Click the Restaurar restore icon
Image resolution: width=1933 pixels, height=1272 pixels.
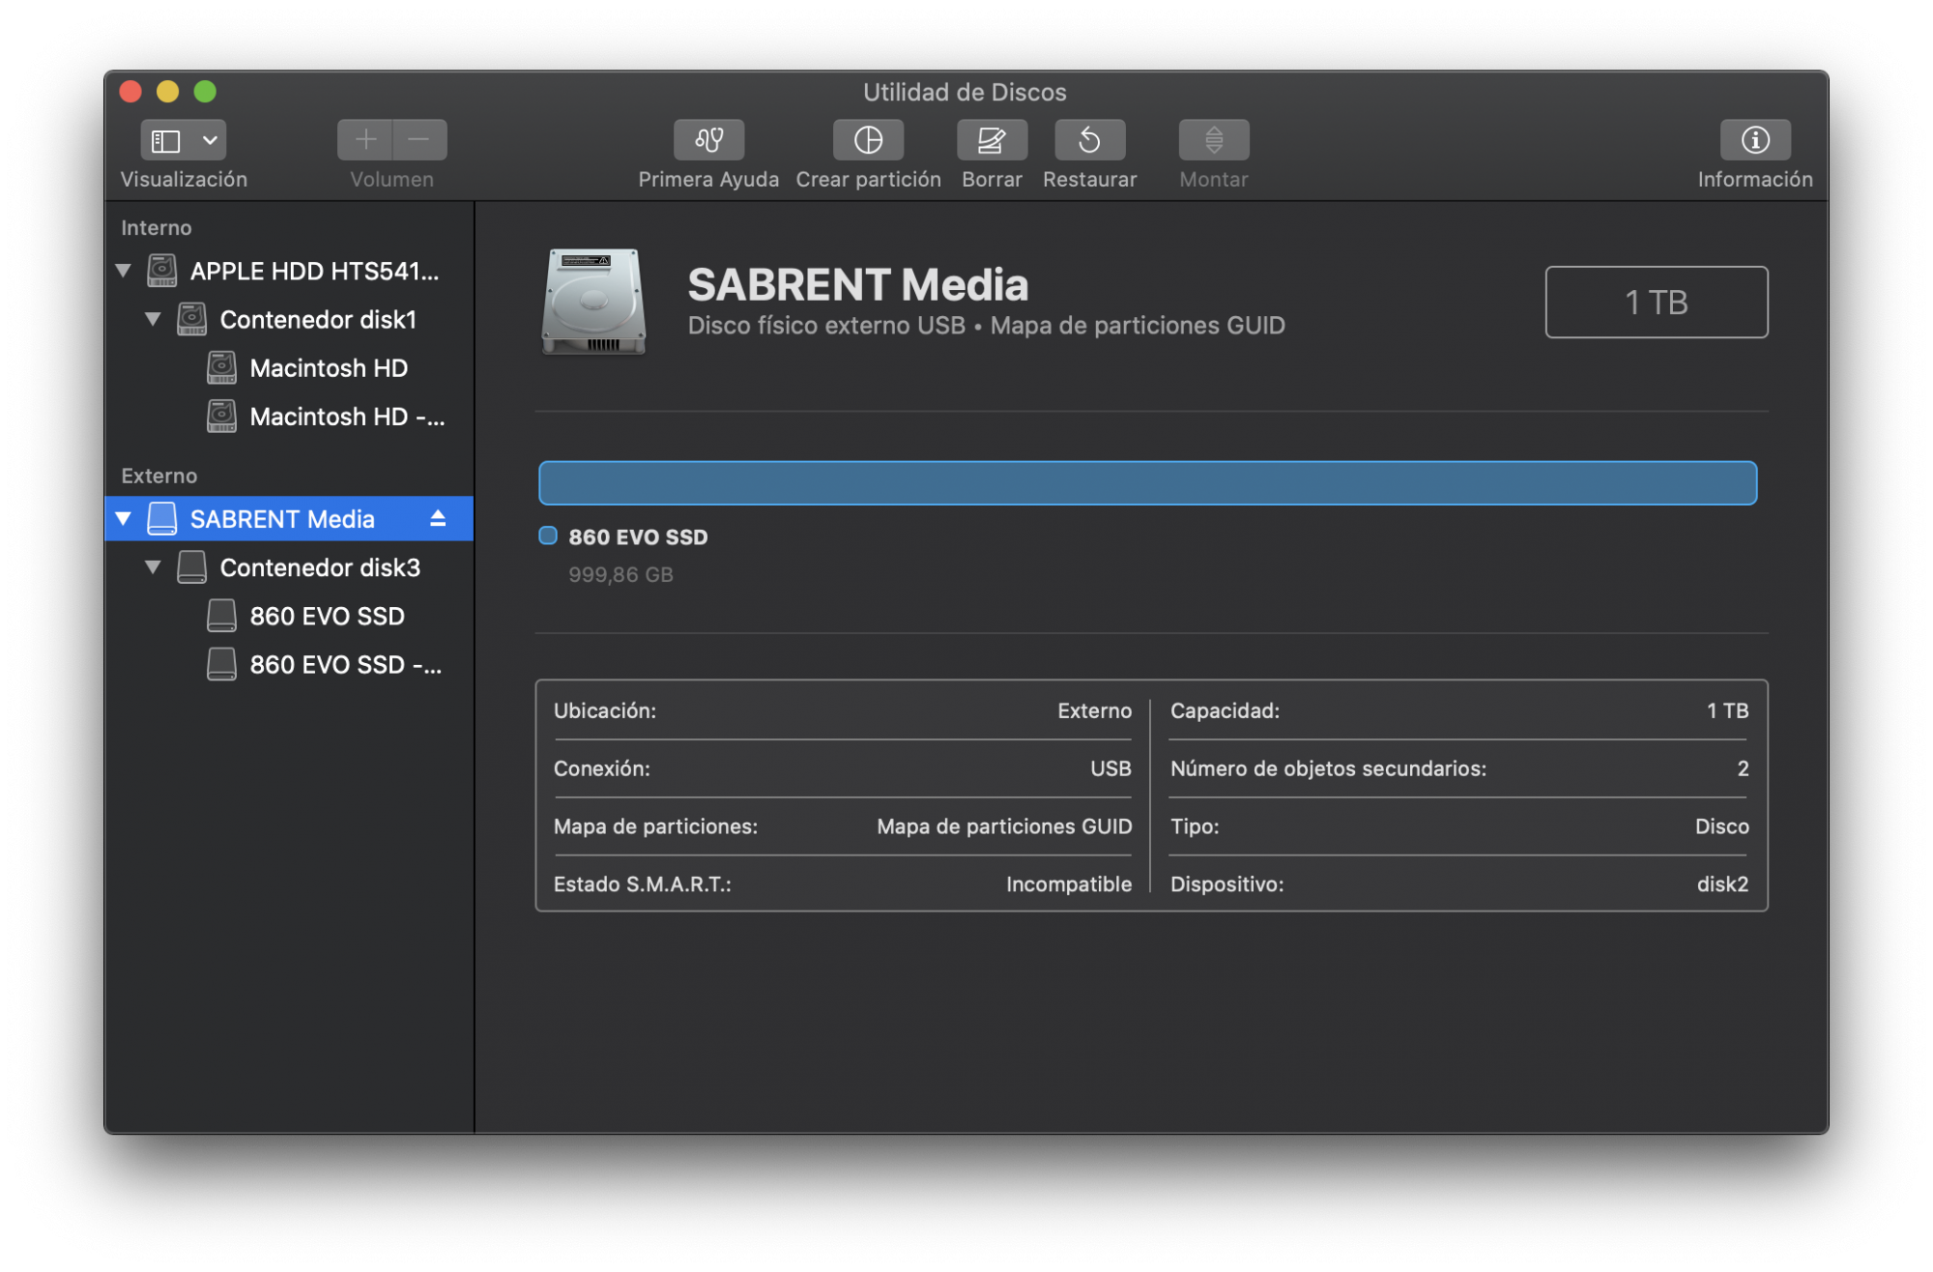tap(1089, 140)
